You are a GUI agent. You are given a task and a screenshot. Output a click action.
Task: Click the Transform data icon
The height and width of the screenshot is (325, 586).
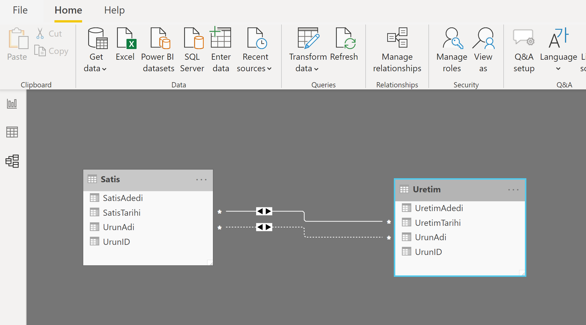pyautogui.click(x=308, y=38)
